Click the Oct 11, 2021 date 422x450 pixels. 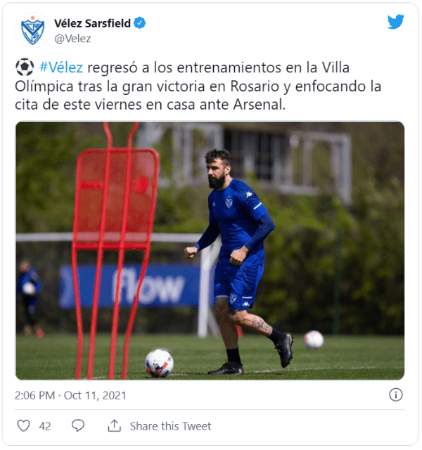point(95,395)
